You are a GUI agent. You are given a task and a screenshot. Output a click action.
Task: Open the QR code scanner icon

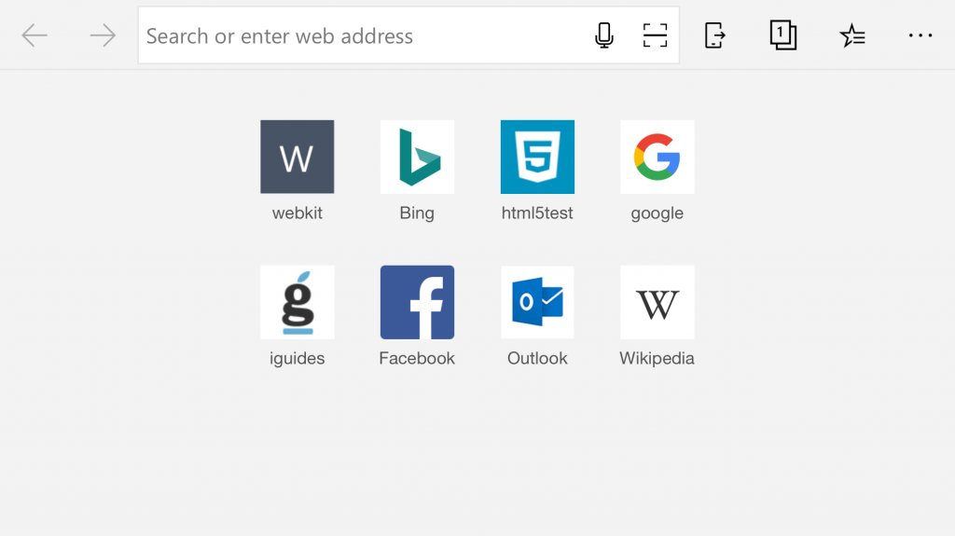(x=655, y=35)
